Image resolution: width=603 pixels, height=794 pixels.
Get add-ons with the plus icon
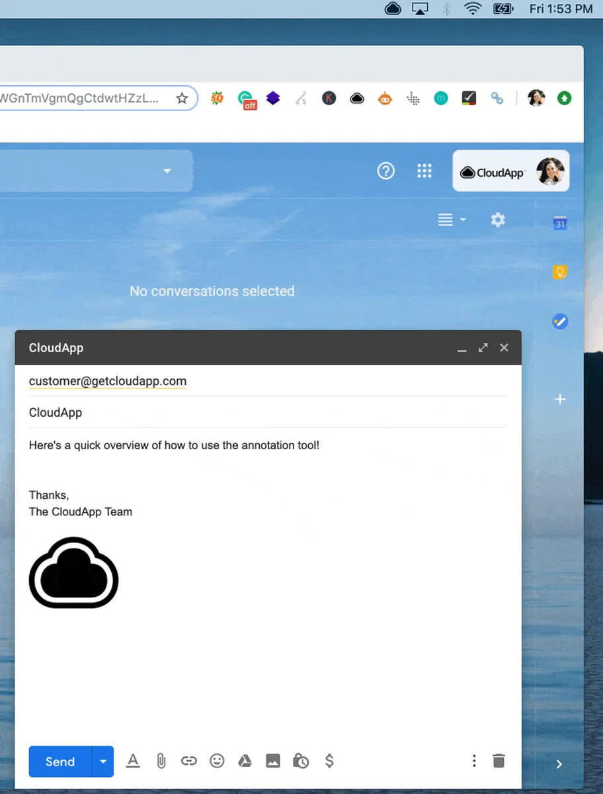560,400
